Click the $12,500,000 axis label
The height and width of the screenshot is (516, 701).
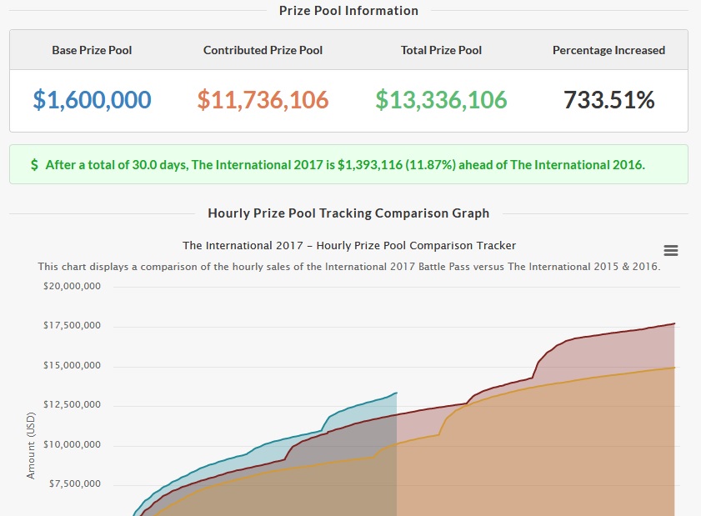pos(72,404)
